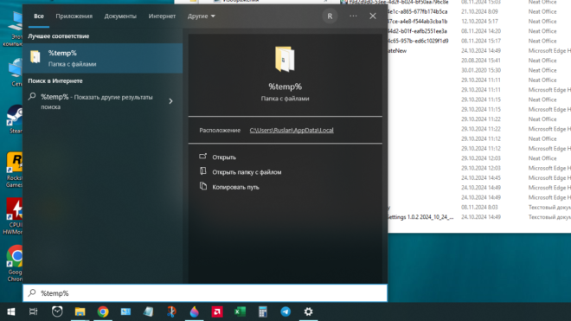This screenshot has height=321, width=571.
Task: Open Calculator from the taskbar
Action: pos(263,311)
